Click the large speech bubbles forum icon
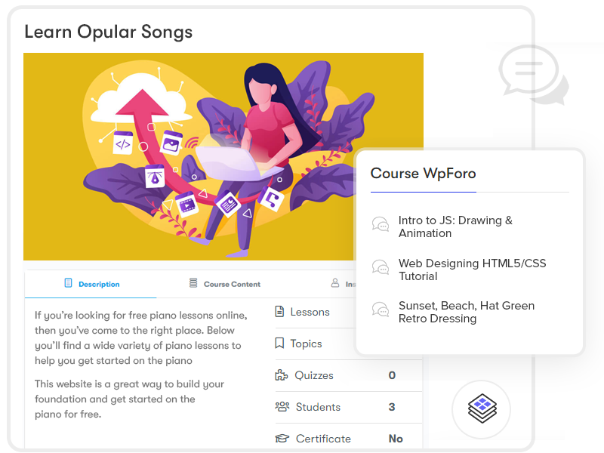 point(534,75)
